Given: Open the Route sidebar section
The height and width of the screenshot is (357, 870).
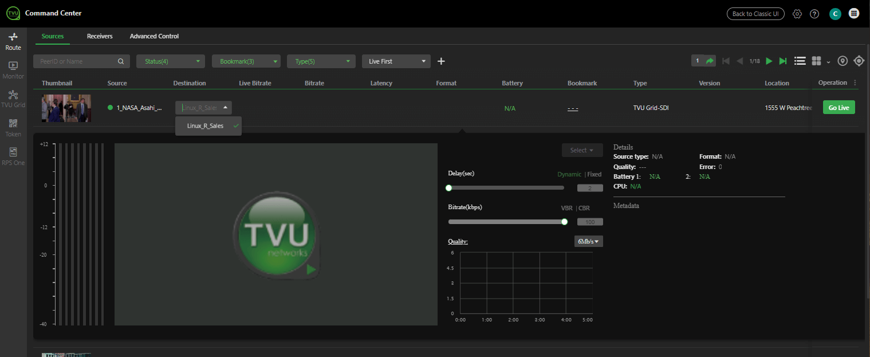Looking at the screenshot, I should 13,42.
